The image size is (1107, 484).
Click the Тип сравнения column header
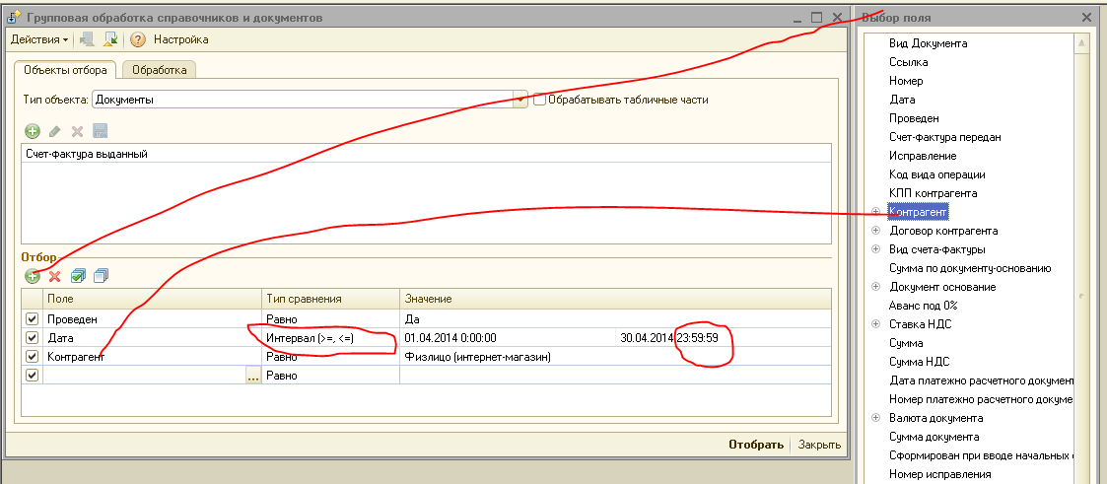tap(330, 299)
